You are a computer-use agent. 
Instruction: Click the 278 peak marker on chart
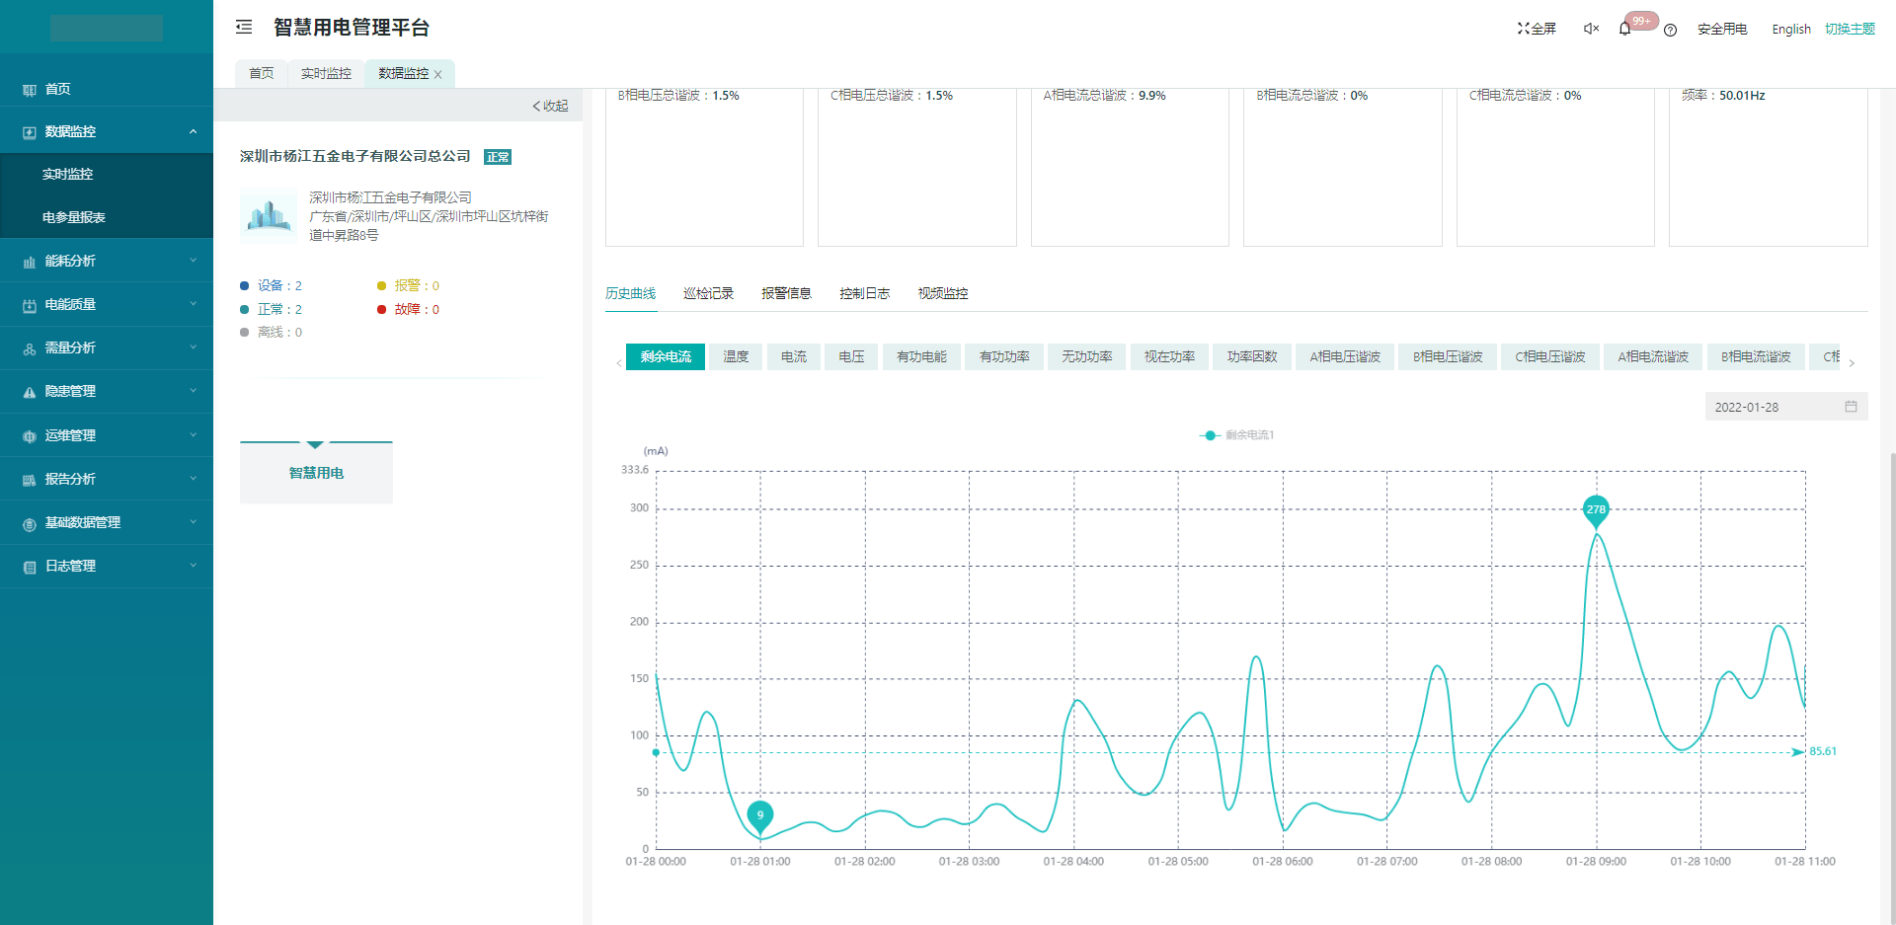[x=1596, y=509]
